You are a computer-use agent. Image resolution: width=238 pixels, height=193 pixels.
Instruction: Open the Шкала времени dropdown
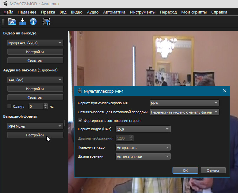tap(143, 157)
